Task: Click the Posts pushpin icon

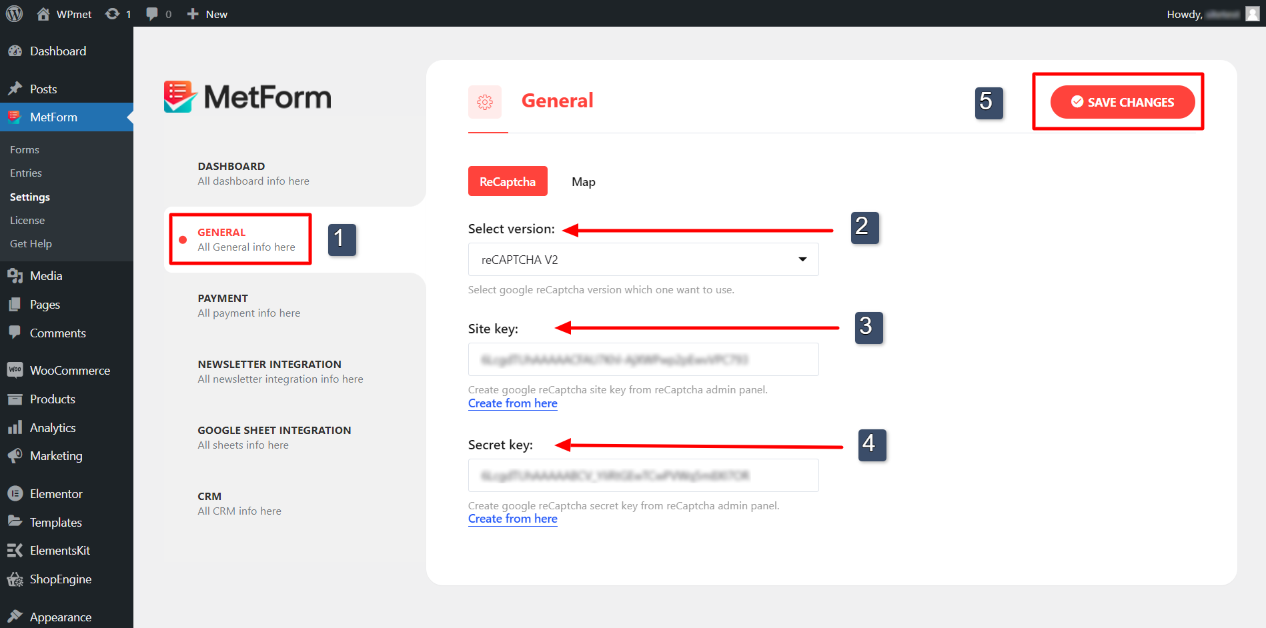Action: [x=15, y=89]
